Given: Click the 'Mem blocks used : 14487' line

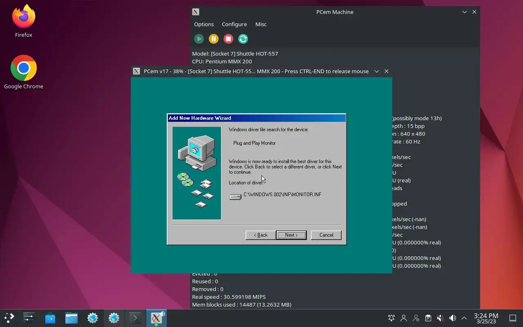Looking at the screenshot, I should 241,305.
